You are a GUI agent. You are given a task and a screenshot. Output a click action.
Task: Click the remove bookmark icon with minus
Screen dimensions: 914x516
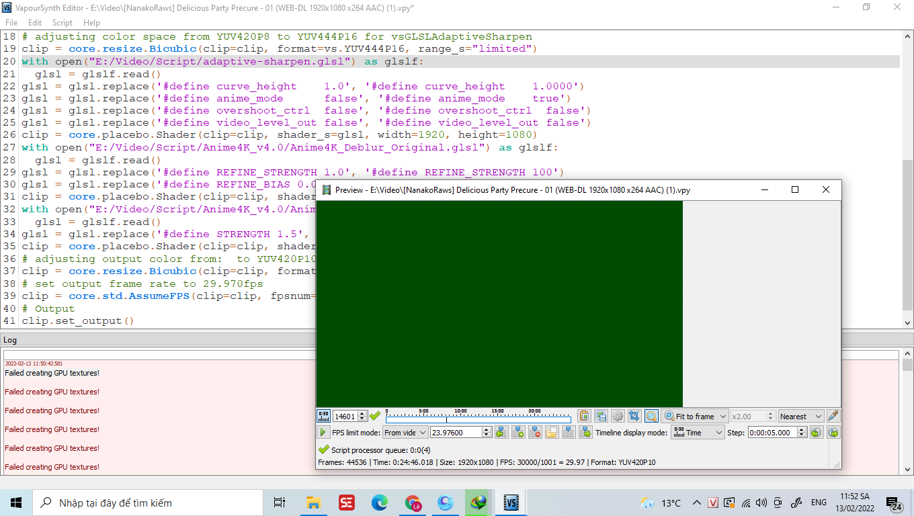535,433
